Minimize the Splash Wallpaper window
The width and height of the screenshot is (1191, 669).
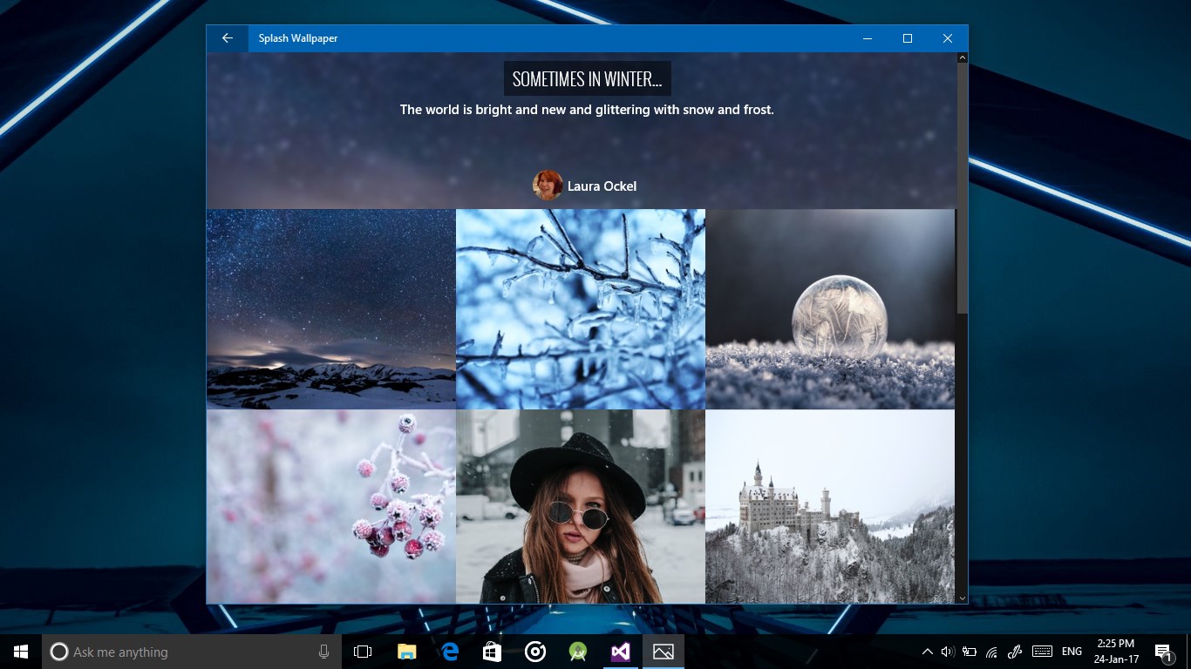[868, 38]
